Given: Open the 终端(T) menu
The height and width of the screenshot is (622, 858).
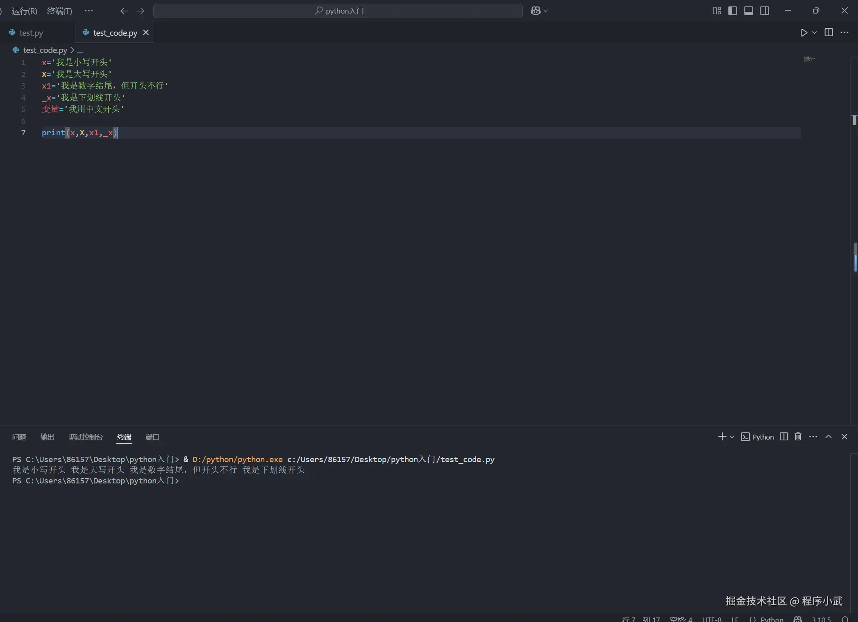Looking at the screenshot, I should [x=59, y=11].
